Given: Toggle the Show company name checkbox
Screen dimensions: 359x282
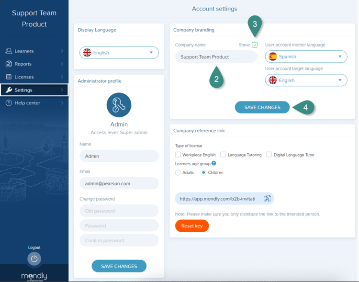Looking at the screenshot, I should coord(255,45).
